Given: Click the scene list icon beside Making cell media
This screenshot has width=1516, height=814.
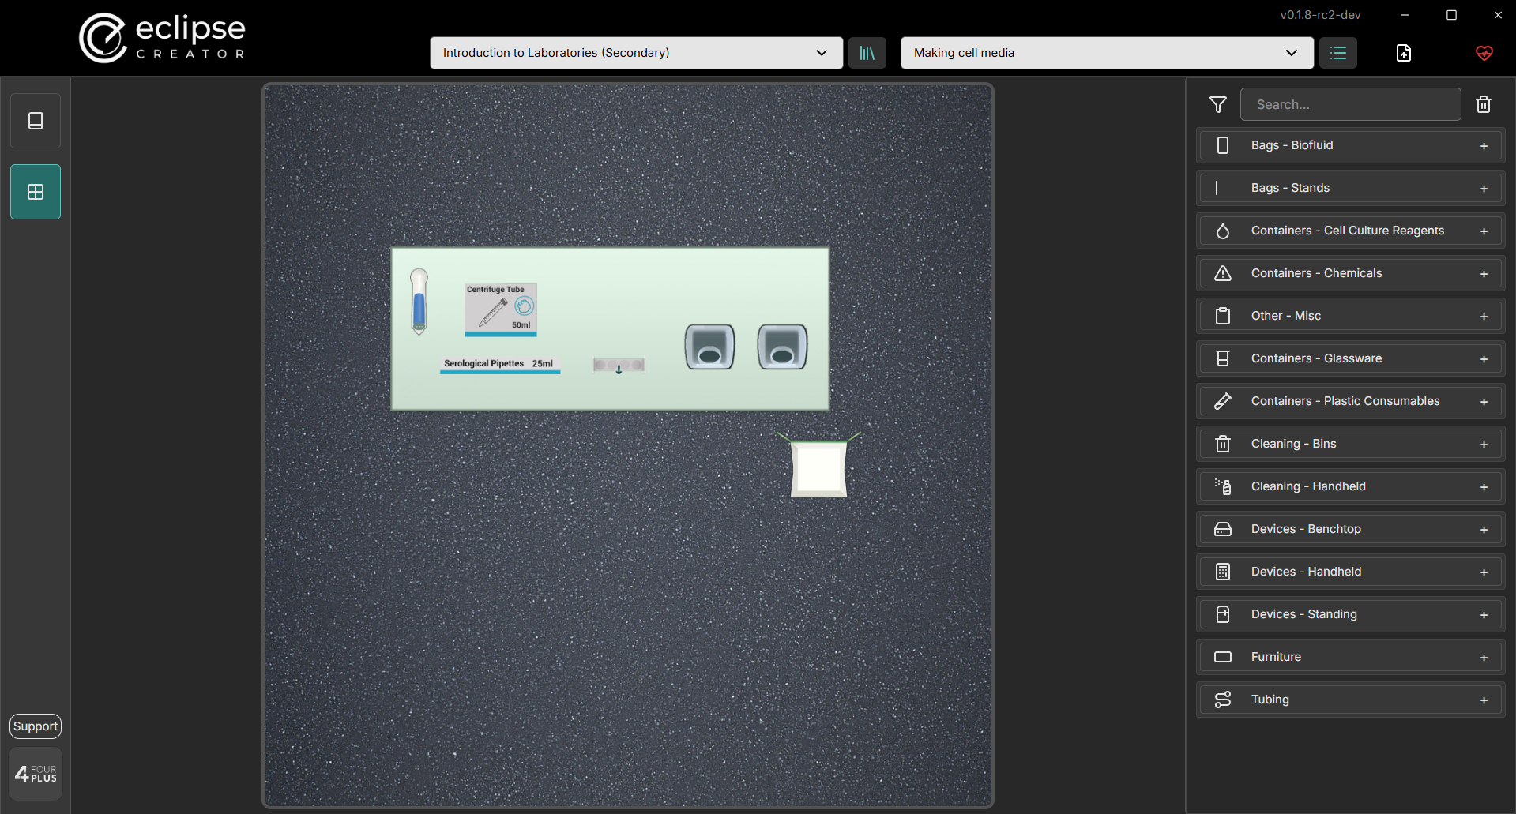Looking at the screenshot, I should click(1337, 53).
